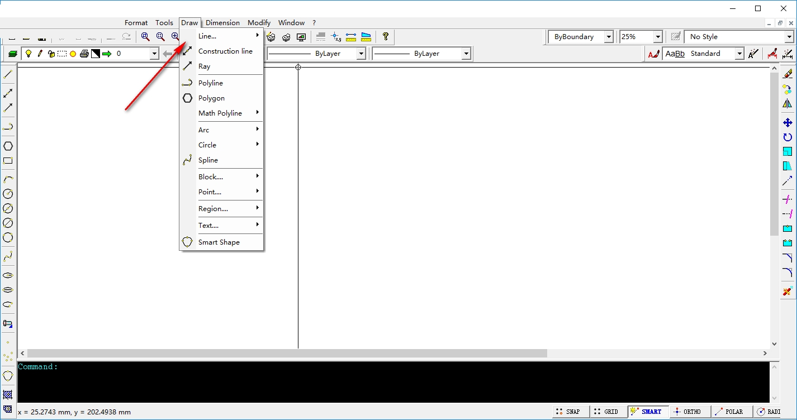Click the hexagon Polygon tool in left toolbar

point(8,146)
